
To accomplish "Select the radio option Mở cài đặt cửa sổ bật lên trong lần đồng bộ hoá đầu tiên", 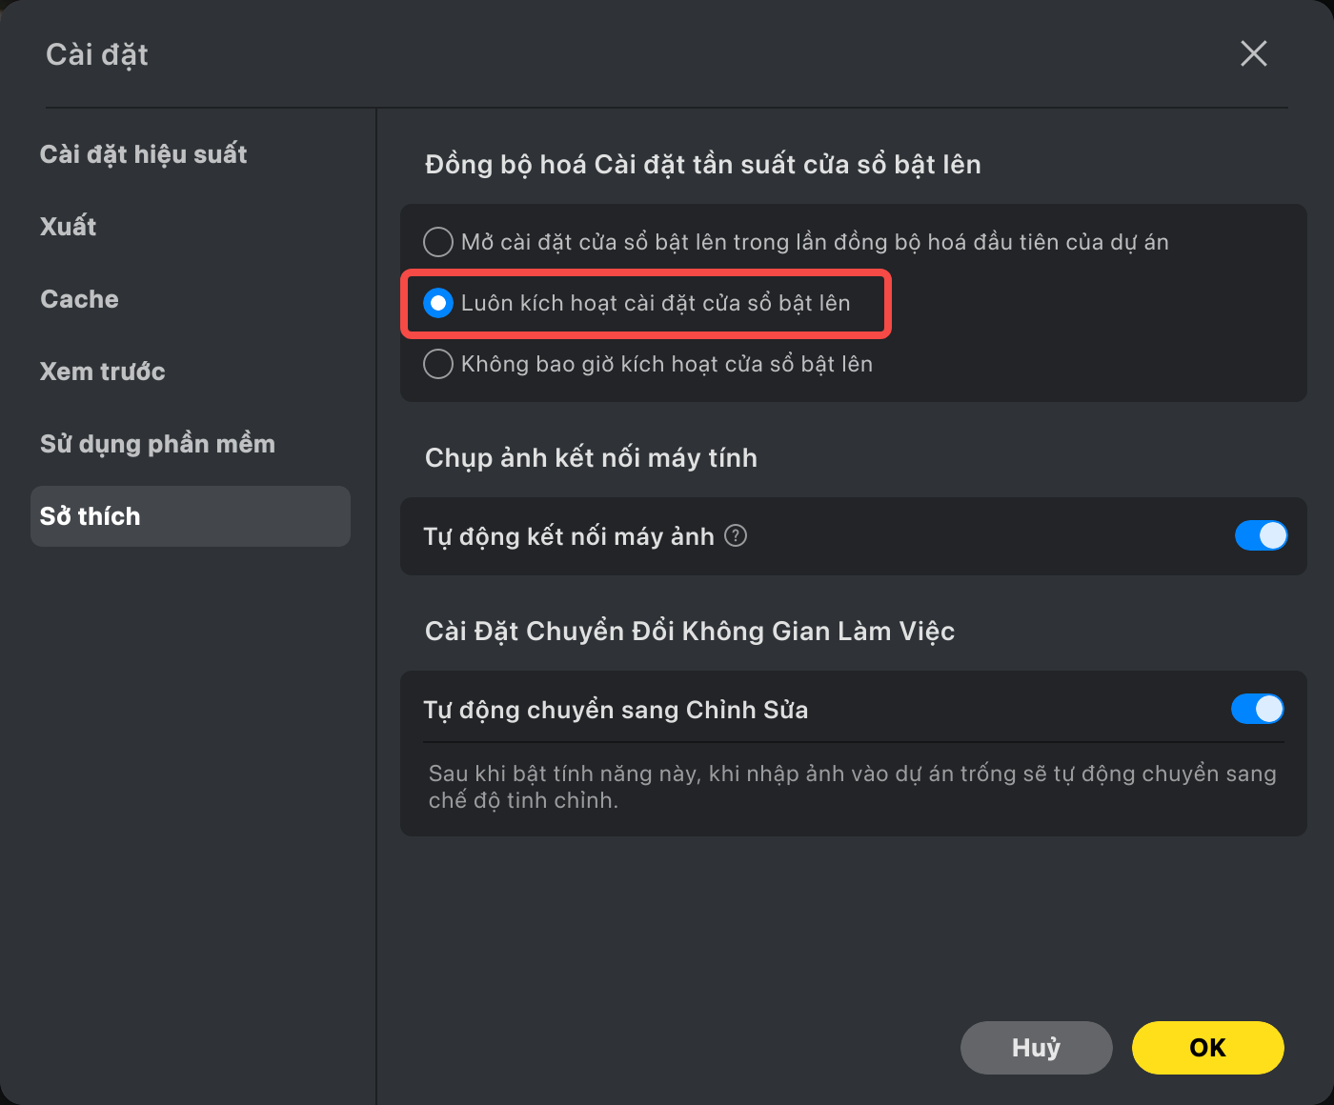I will [437, 242].
